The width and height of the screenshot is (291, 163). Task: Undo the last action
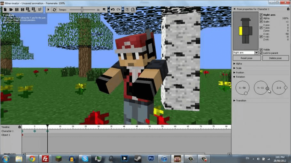coord(113,10)
